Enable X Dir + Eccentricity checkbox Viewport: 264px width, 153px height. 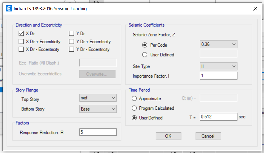[21, 41]
